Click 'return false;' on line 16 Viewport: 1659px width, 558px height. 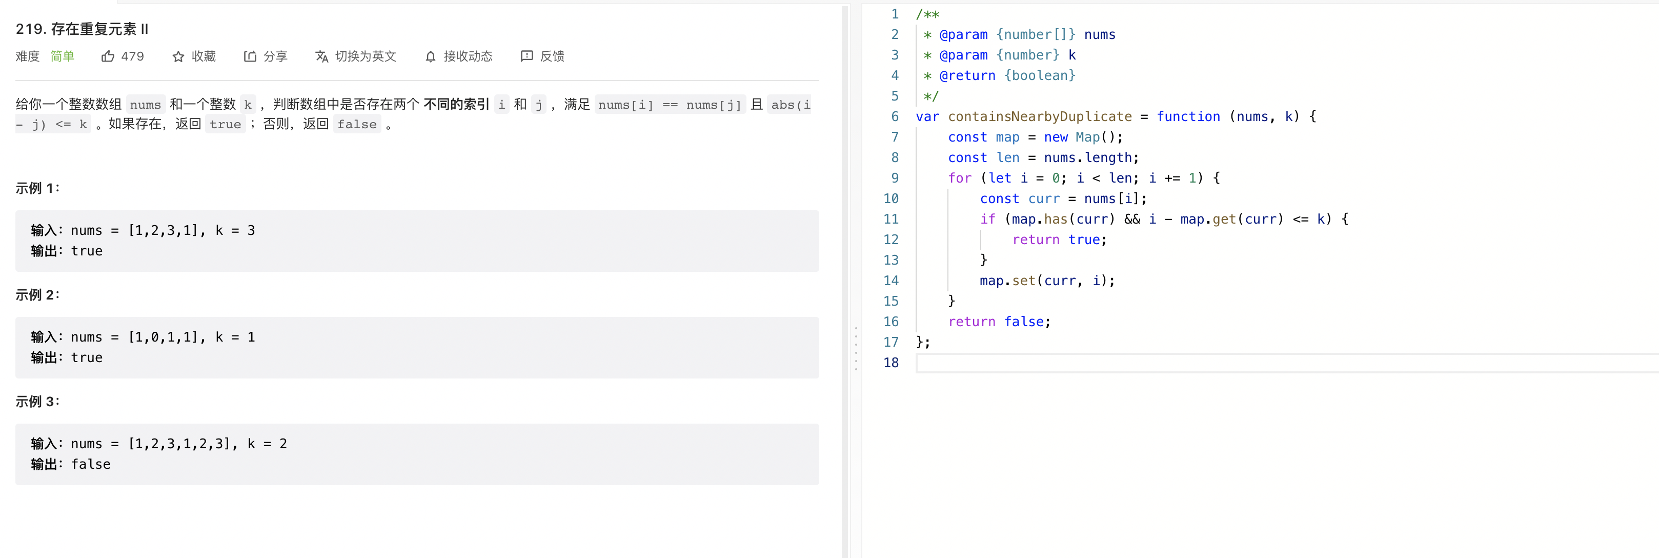pos(1000,322)
